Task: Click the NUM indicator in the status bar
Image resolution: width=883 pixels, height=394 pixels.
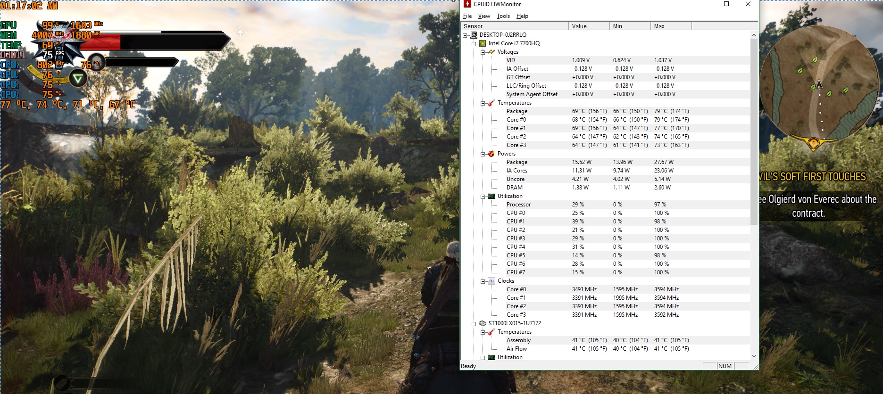Action: [725, 366]
